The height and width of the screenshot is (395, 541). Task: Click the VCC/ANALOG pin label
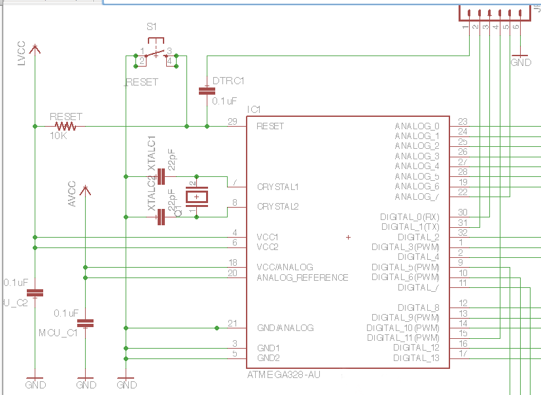285,267
